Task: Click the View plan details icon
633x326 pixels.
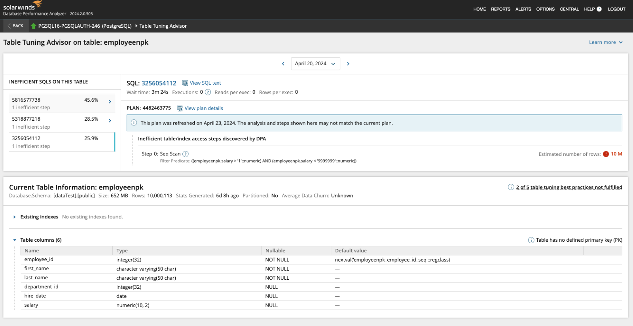Action: point(180,108)
